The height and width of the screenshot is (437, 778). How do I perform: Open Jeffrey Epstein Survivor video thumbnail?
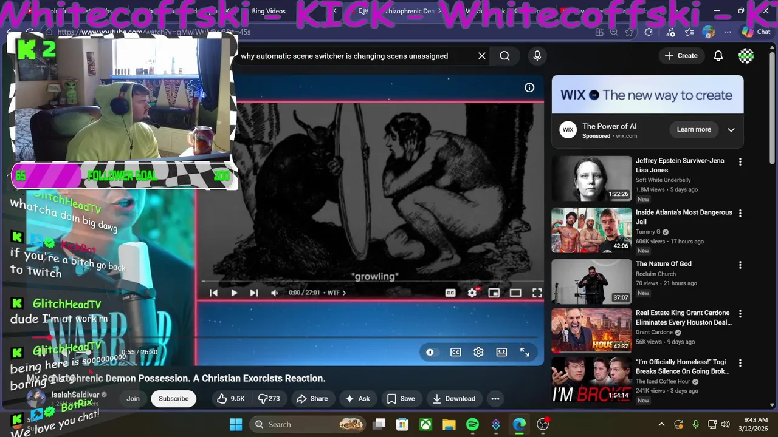point(591,178)
